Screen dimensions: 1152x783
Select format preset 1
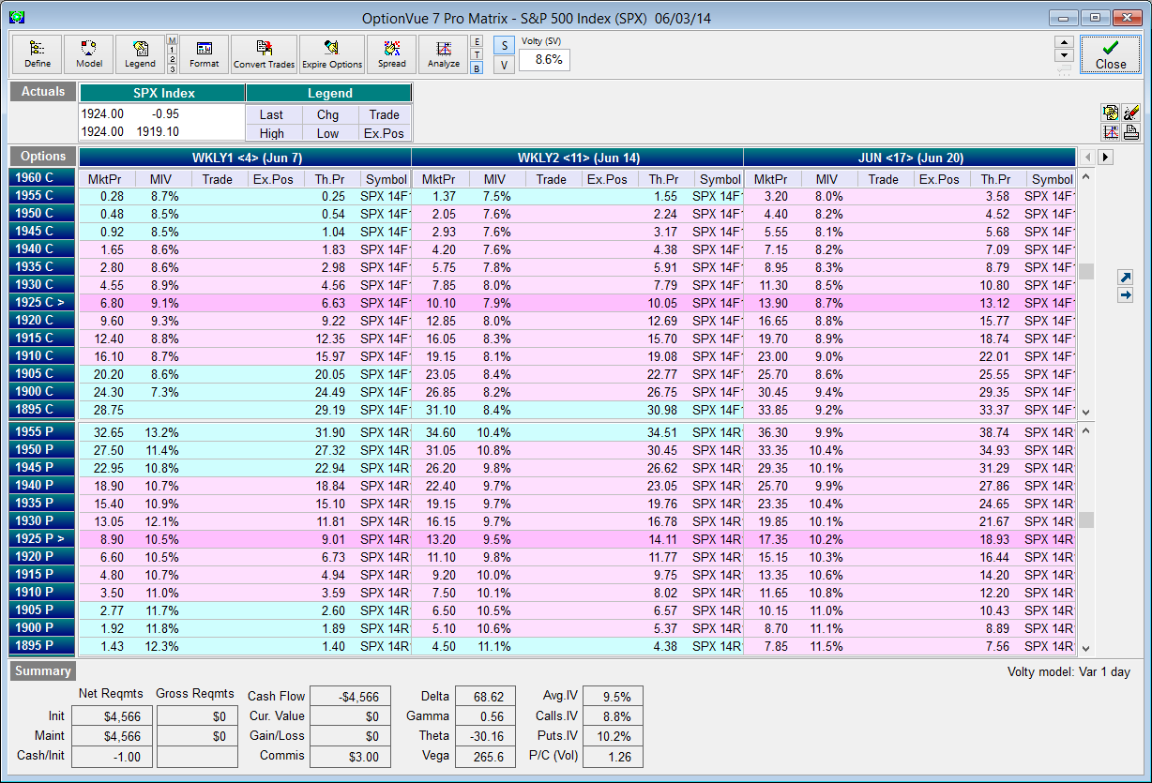tap(172, 50)
